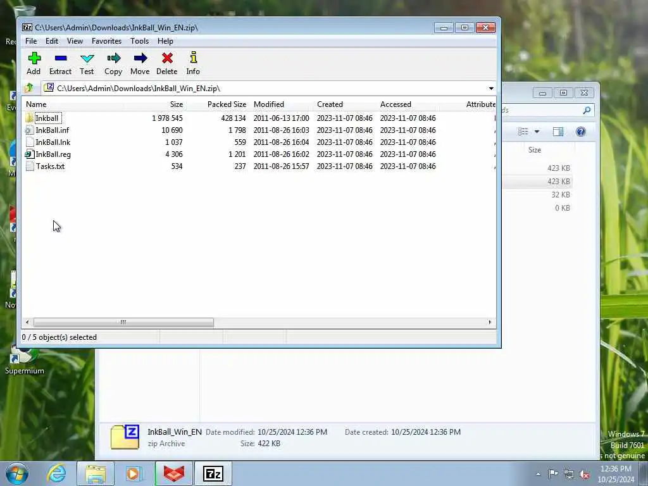Click the 1 978 545 size value
Viewport: 648px width, 486px height.
[x=167, y=118]
